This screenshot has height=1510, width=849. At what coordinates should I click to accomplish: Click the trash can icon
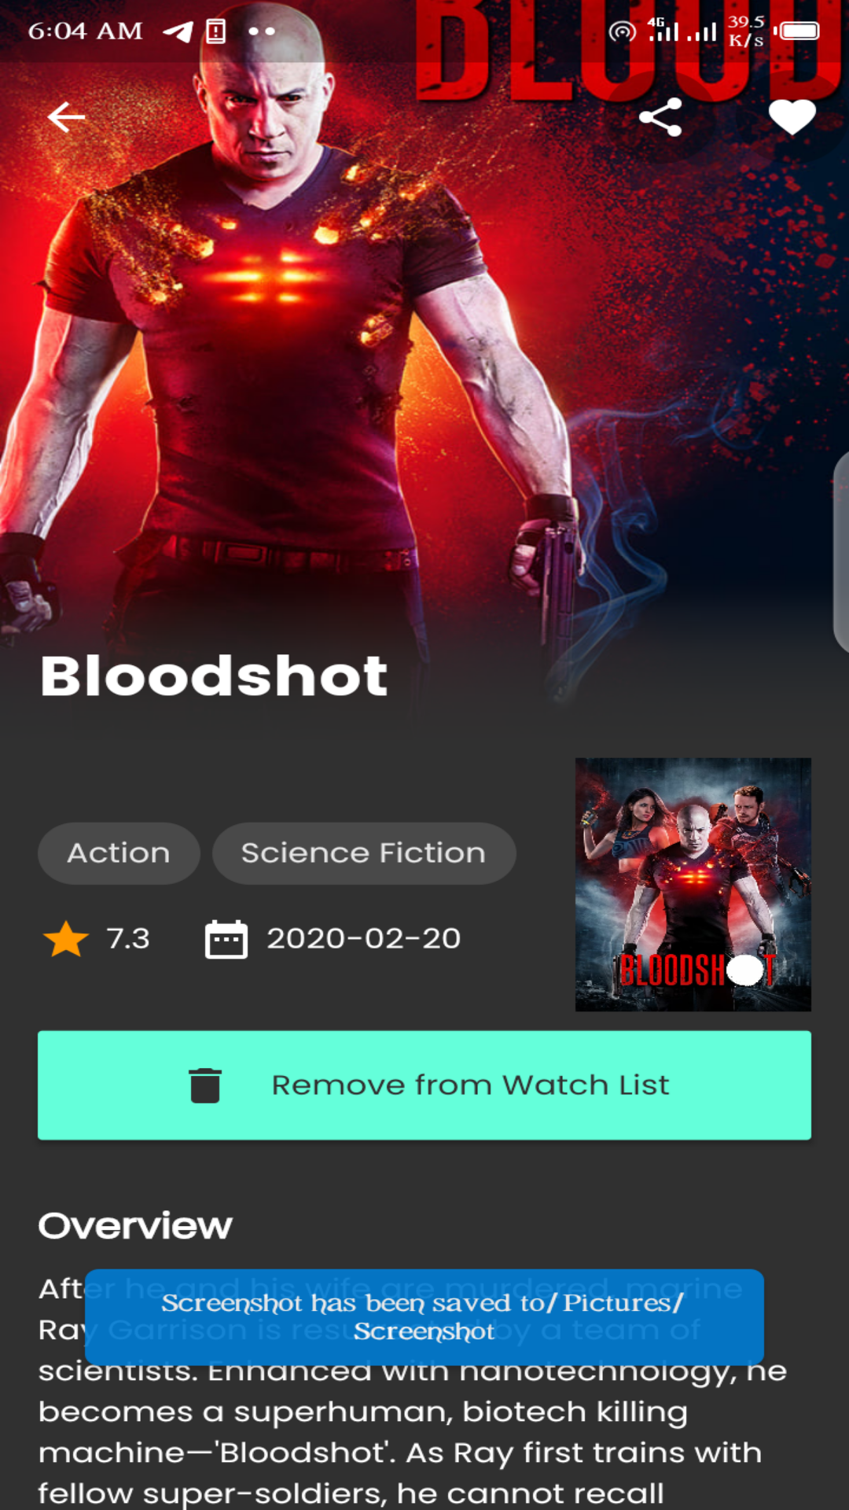click(x=205, y=1085)
